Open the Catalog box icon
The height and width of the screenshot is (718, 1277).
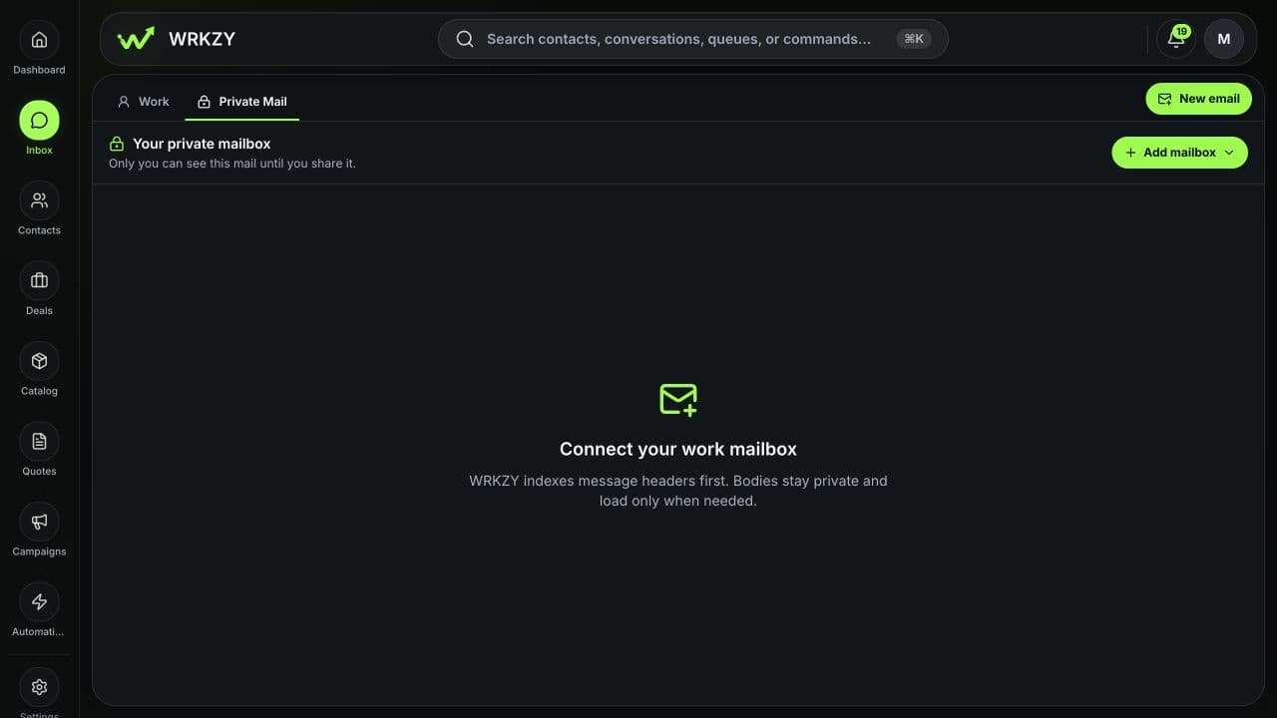click(39, 361)
